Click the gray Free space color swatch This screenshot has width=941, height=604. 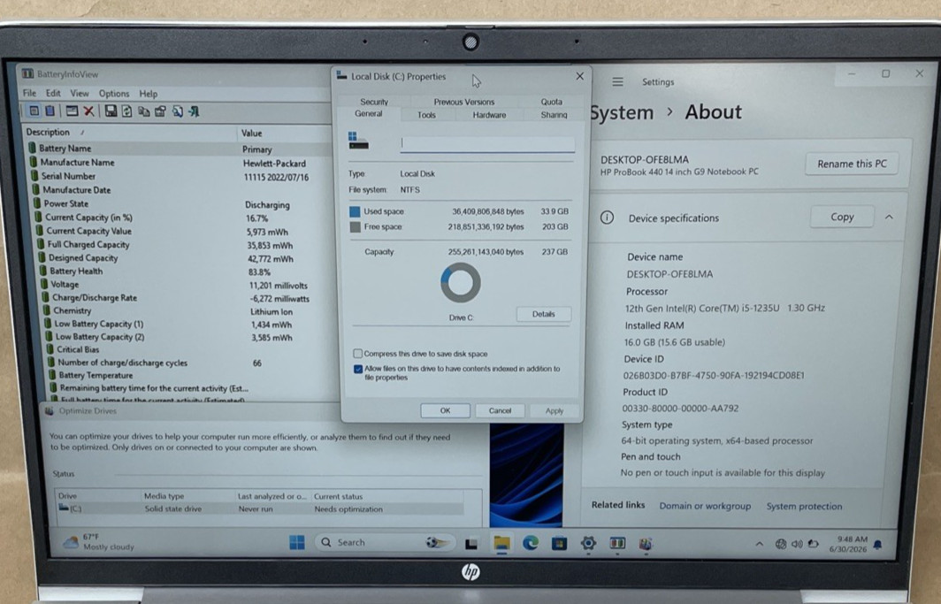(x=355, y=227)
